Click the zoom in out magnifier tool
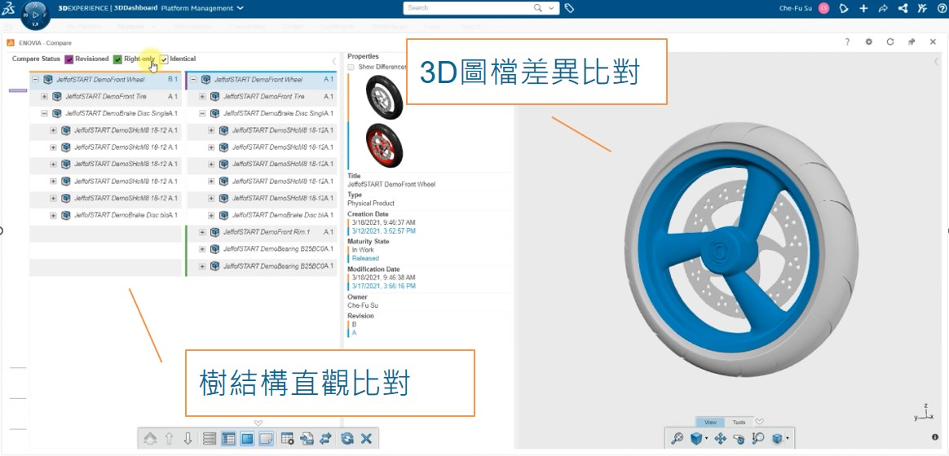Viewport: 949px width, 456px height. point(757,438)
